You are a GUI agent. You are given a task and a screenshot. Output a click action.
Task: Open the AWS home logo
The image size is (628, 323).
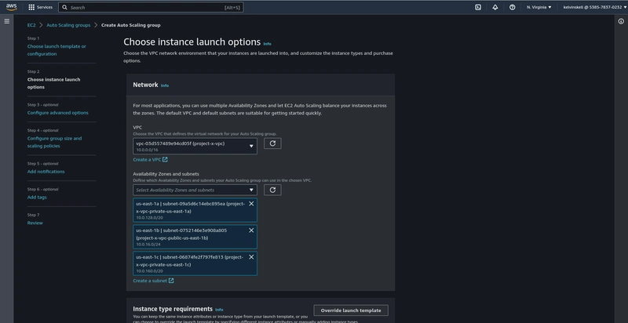point(11,7)
